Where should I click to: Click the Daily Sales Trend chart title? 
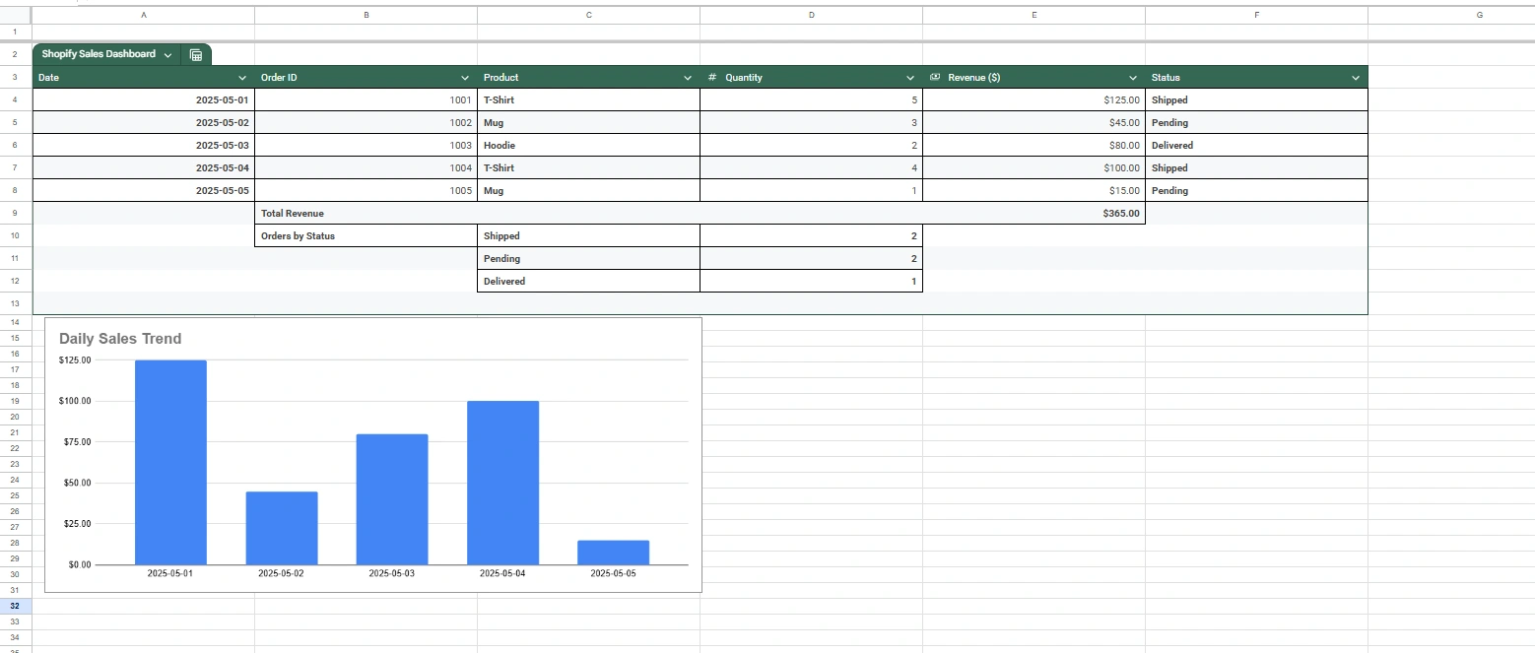click(x=120, y=339)
